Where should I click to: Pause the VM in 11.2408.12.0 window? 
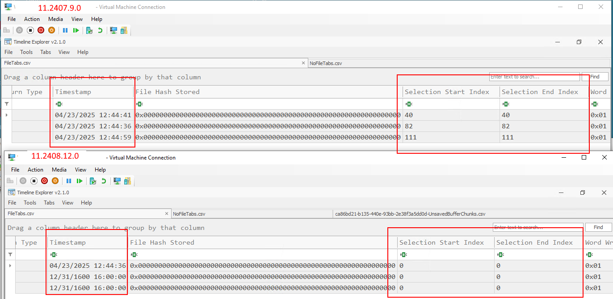point(69,181)
